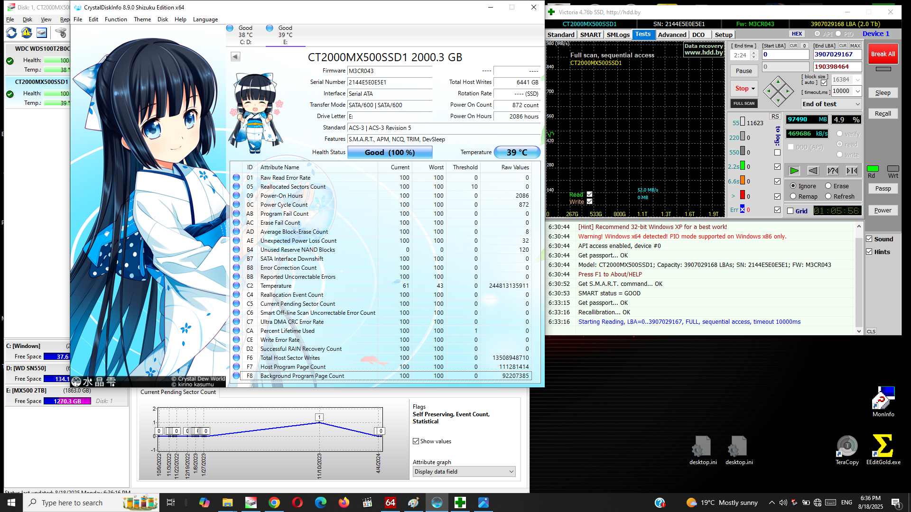
Task: Click the backward scan direction icon
Action: tap(813, 171)
